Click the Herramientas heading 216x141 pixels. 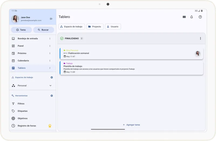click(x=21, y=96)
